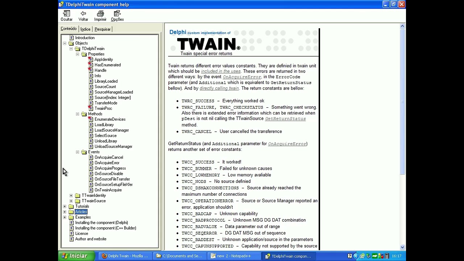Click the Ocultar toolbar icon
464x261 pixels.
(x=66, y=13)
